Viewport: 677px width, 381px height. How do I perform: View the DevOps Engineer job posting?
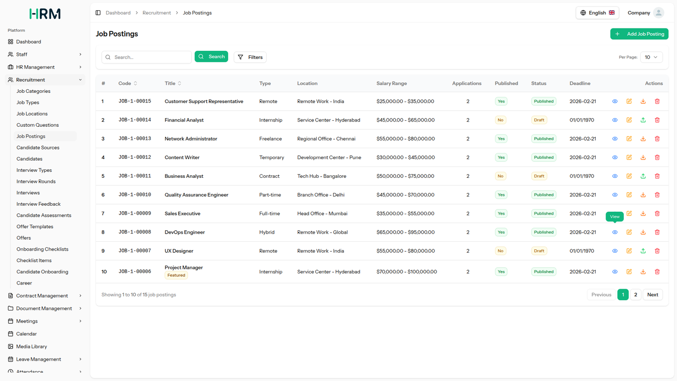615,232
